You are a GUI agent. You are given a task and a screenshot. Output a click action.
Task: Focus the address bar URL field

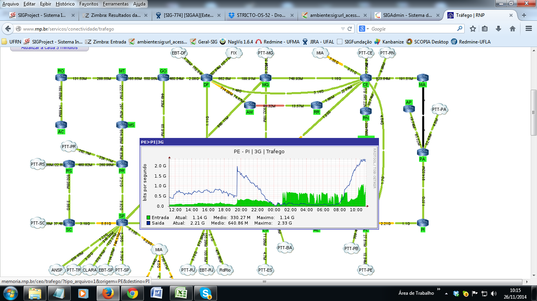pyautogui.click(x=181, y=29)
